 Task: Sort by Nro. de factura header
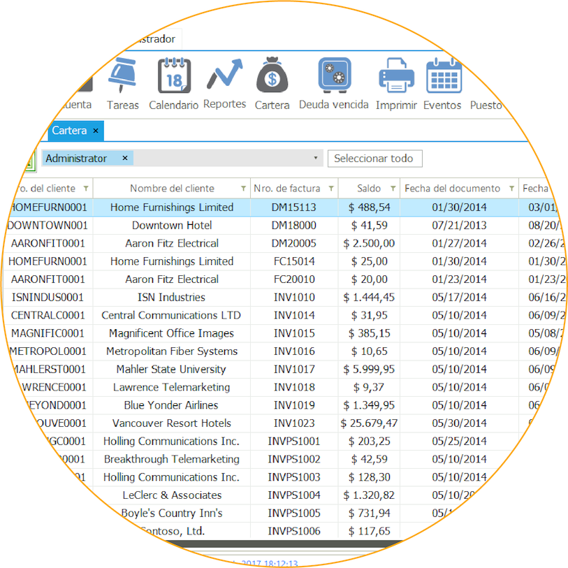point(287,189)
